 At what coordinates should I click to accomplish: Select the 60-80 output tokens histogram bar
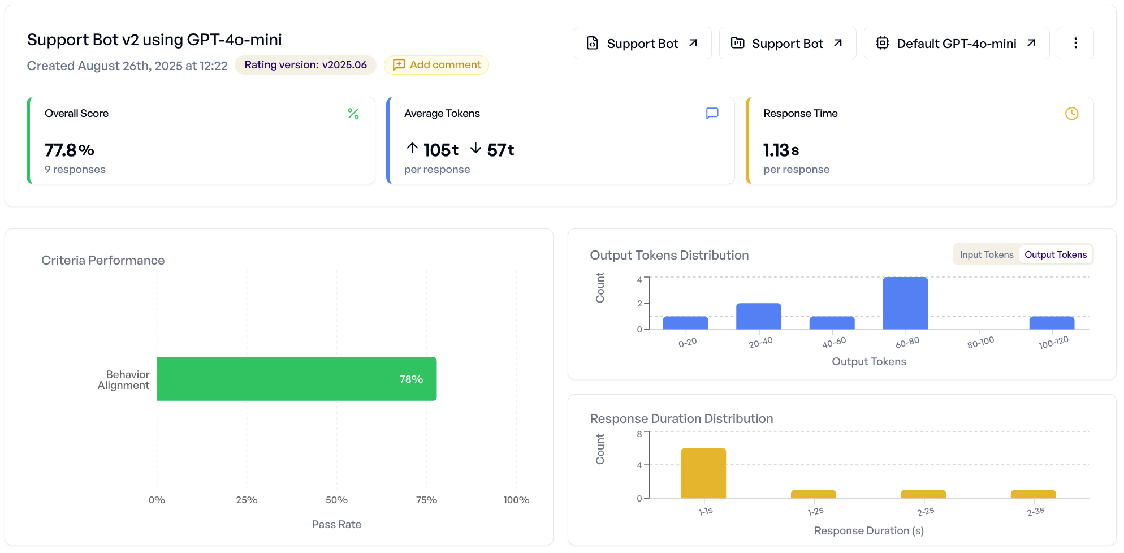coord(905,304)
